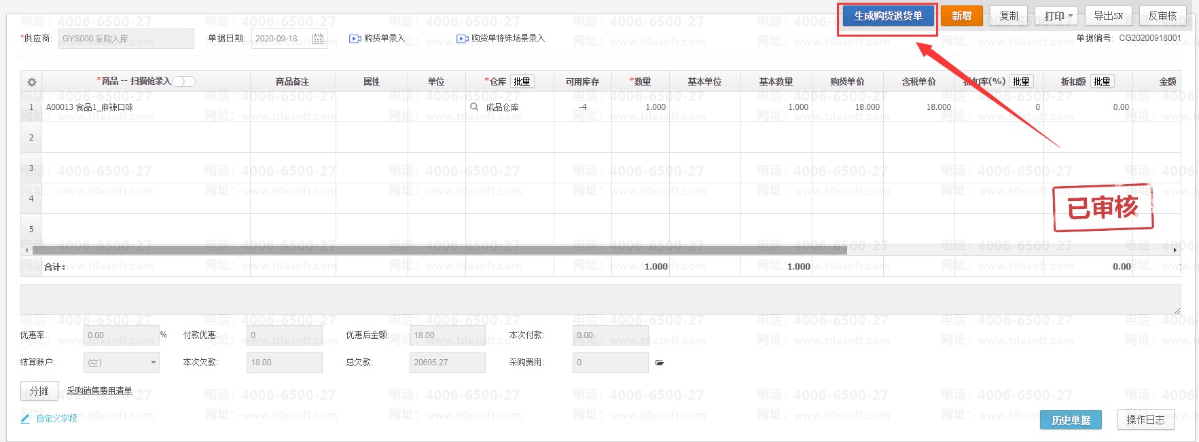
Task: Open the 采购销售费用清单 link
Action: pyautogui.click(x=99, y=390)
